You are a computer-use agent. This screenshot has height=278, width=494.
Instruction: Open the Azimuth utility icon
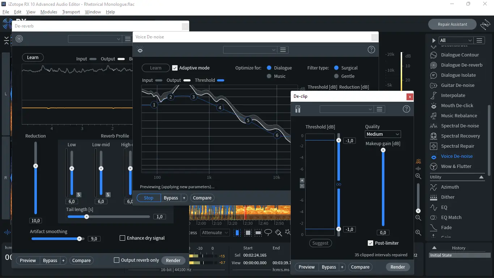434,187
